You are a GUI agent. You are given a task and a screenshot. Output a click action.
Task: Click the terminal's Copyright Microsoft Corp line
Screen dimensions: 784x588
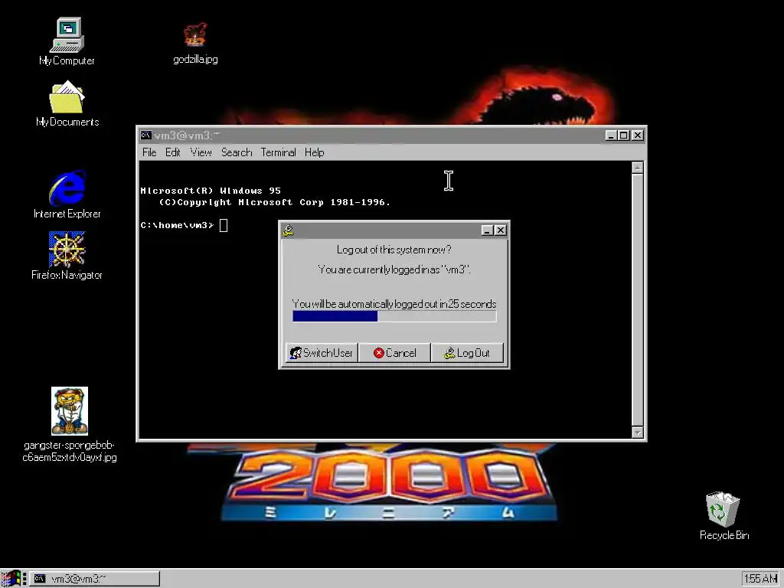click(275, 202)
